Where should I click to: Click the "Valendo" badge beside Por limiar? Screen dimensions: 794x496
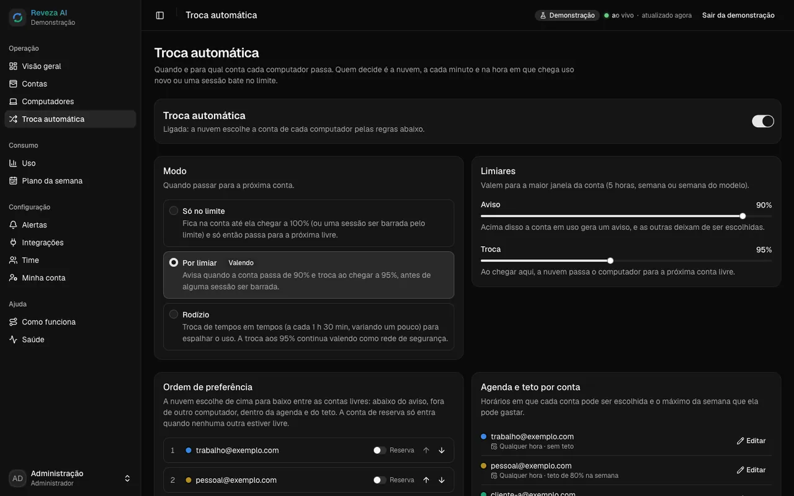coord(241,263)
